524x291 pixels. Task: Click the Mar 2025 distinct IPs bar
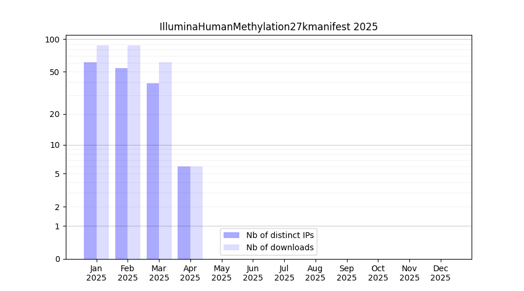(153, 171)
